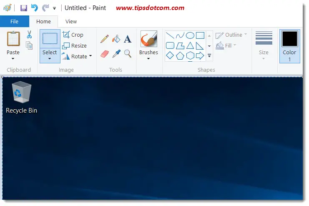The width and height of the screenshot is (309, 206).
Task: Choose the Oval shape
Action: [x=190, y=35]
